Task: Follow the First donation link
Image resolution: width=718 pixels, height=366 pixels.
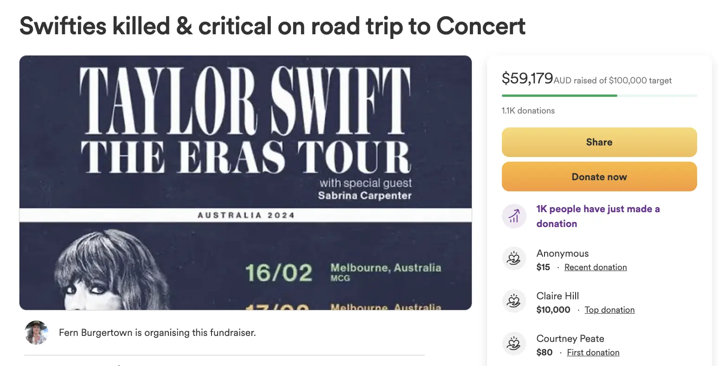Action: (593, 353)
